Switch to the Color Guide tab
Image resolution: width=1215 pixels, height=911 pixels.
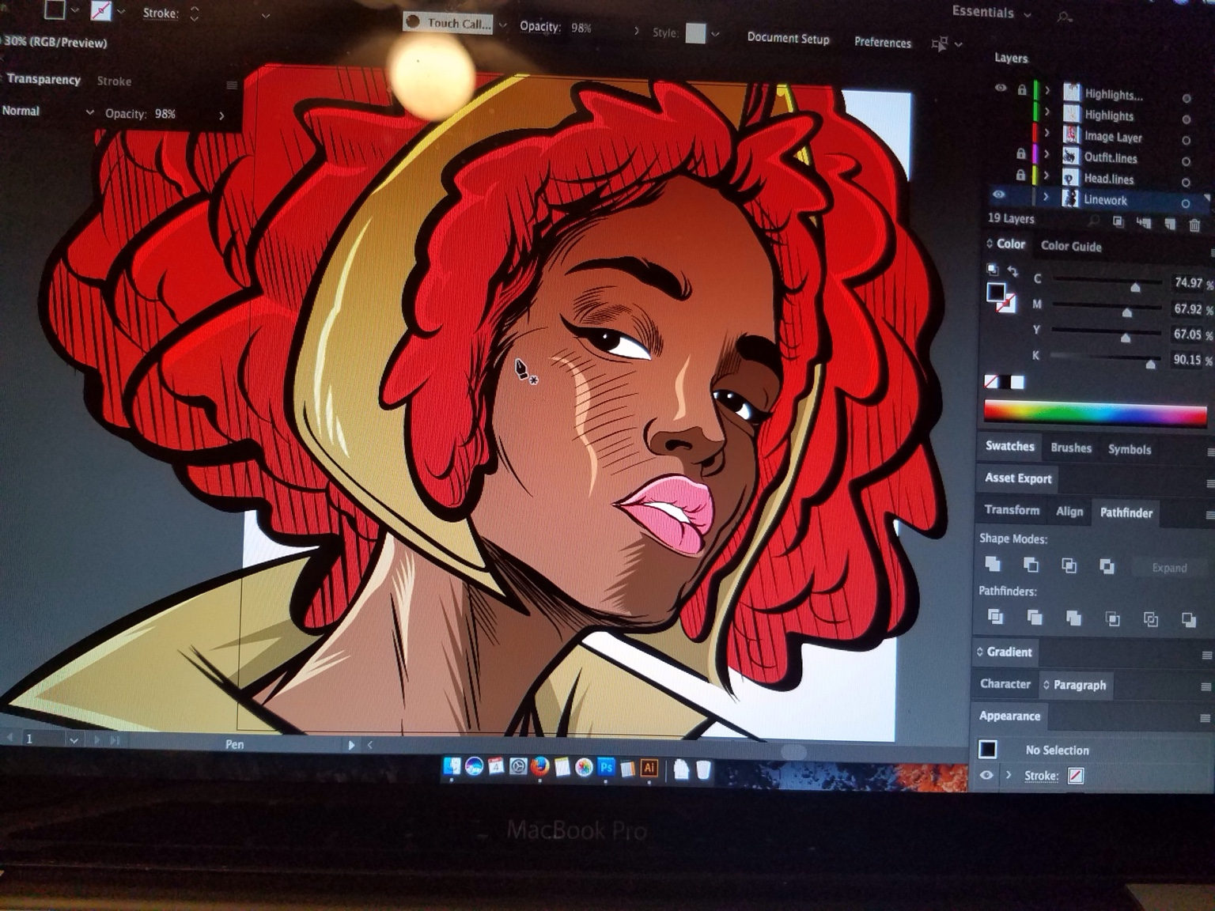point(1071,246)
